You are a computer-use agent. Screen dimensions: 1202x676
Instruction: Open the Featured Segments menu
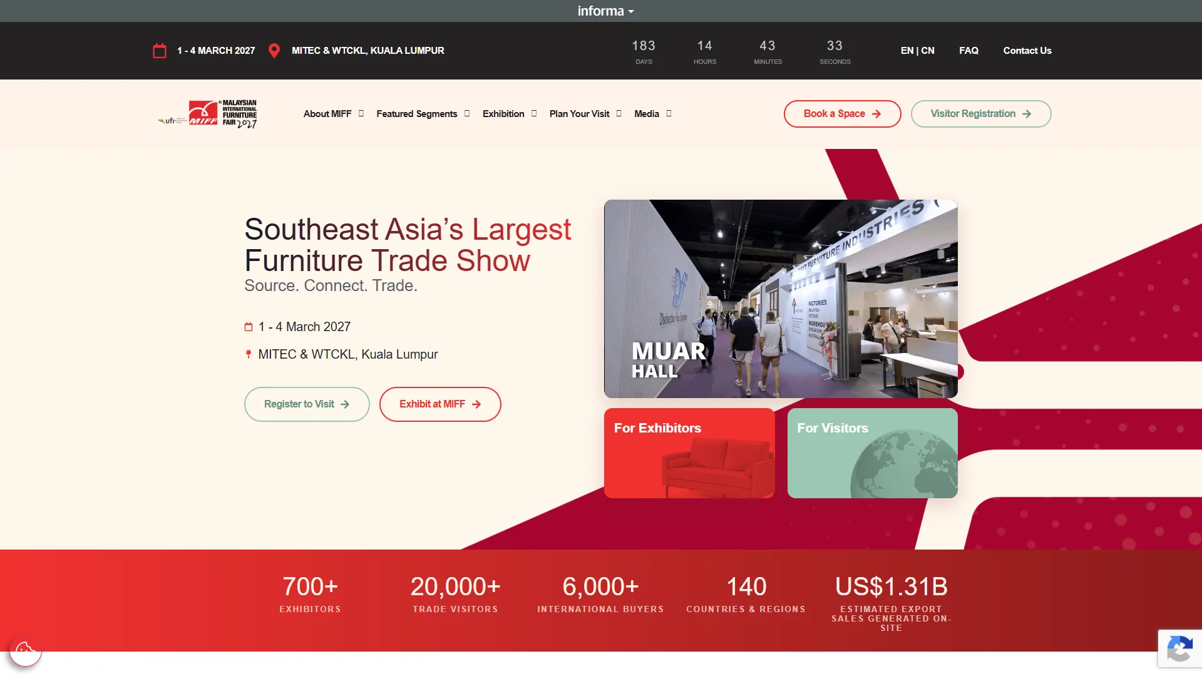(x=417, y=114)
